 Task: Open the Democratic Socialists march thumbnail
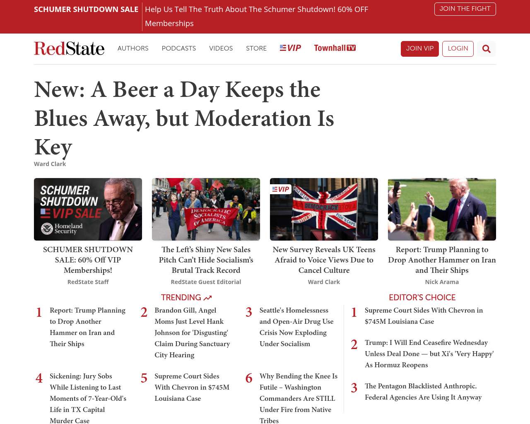tap(206, 209)
